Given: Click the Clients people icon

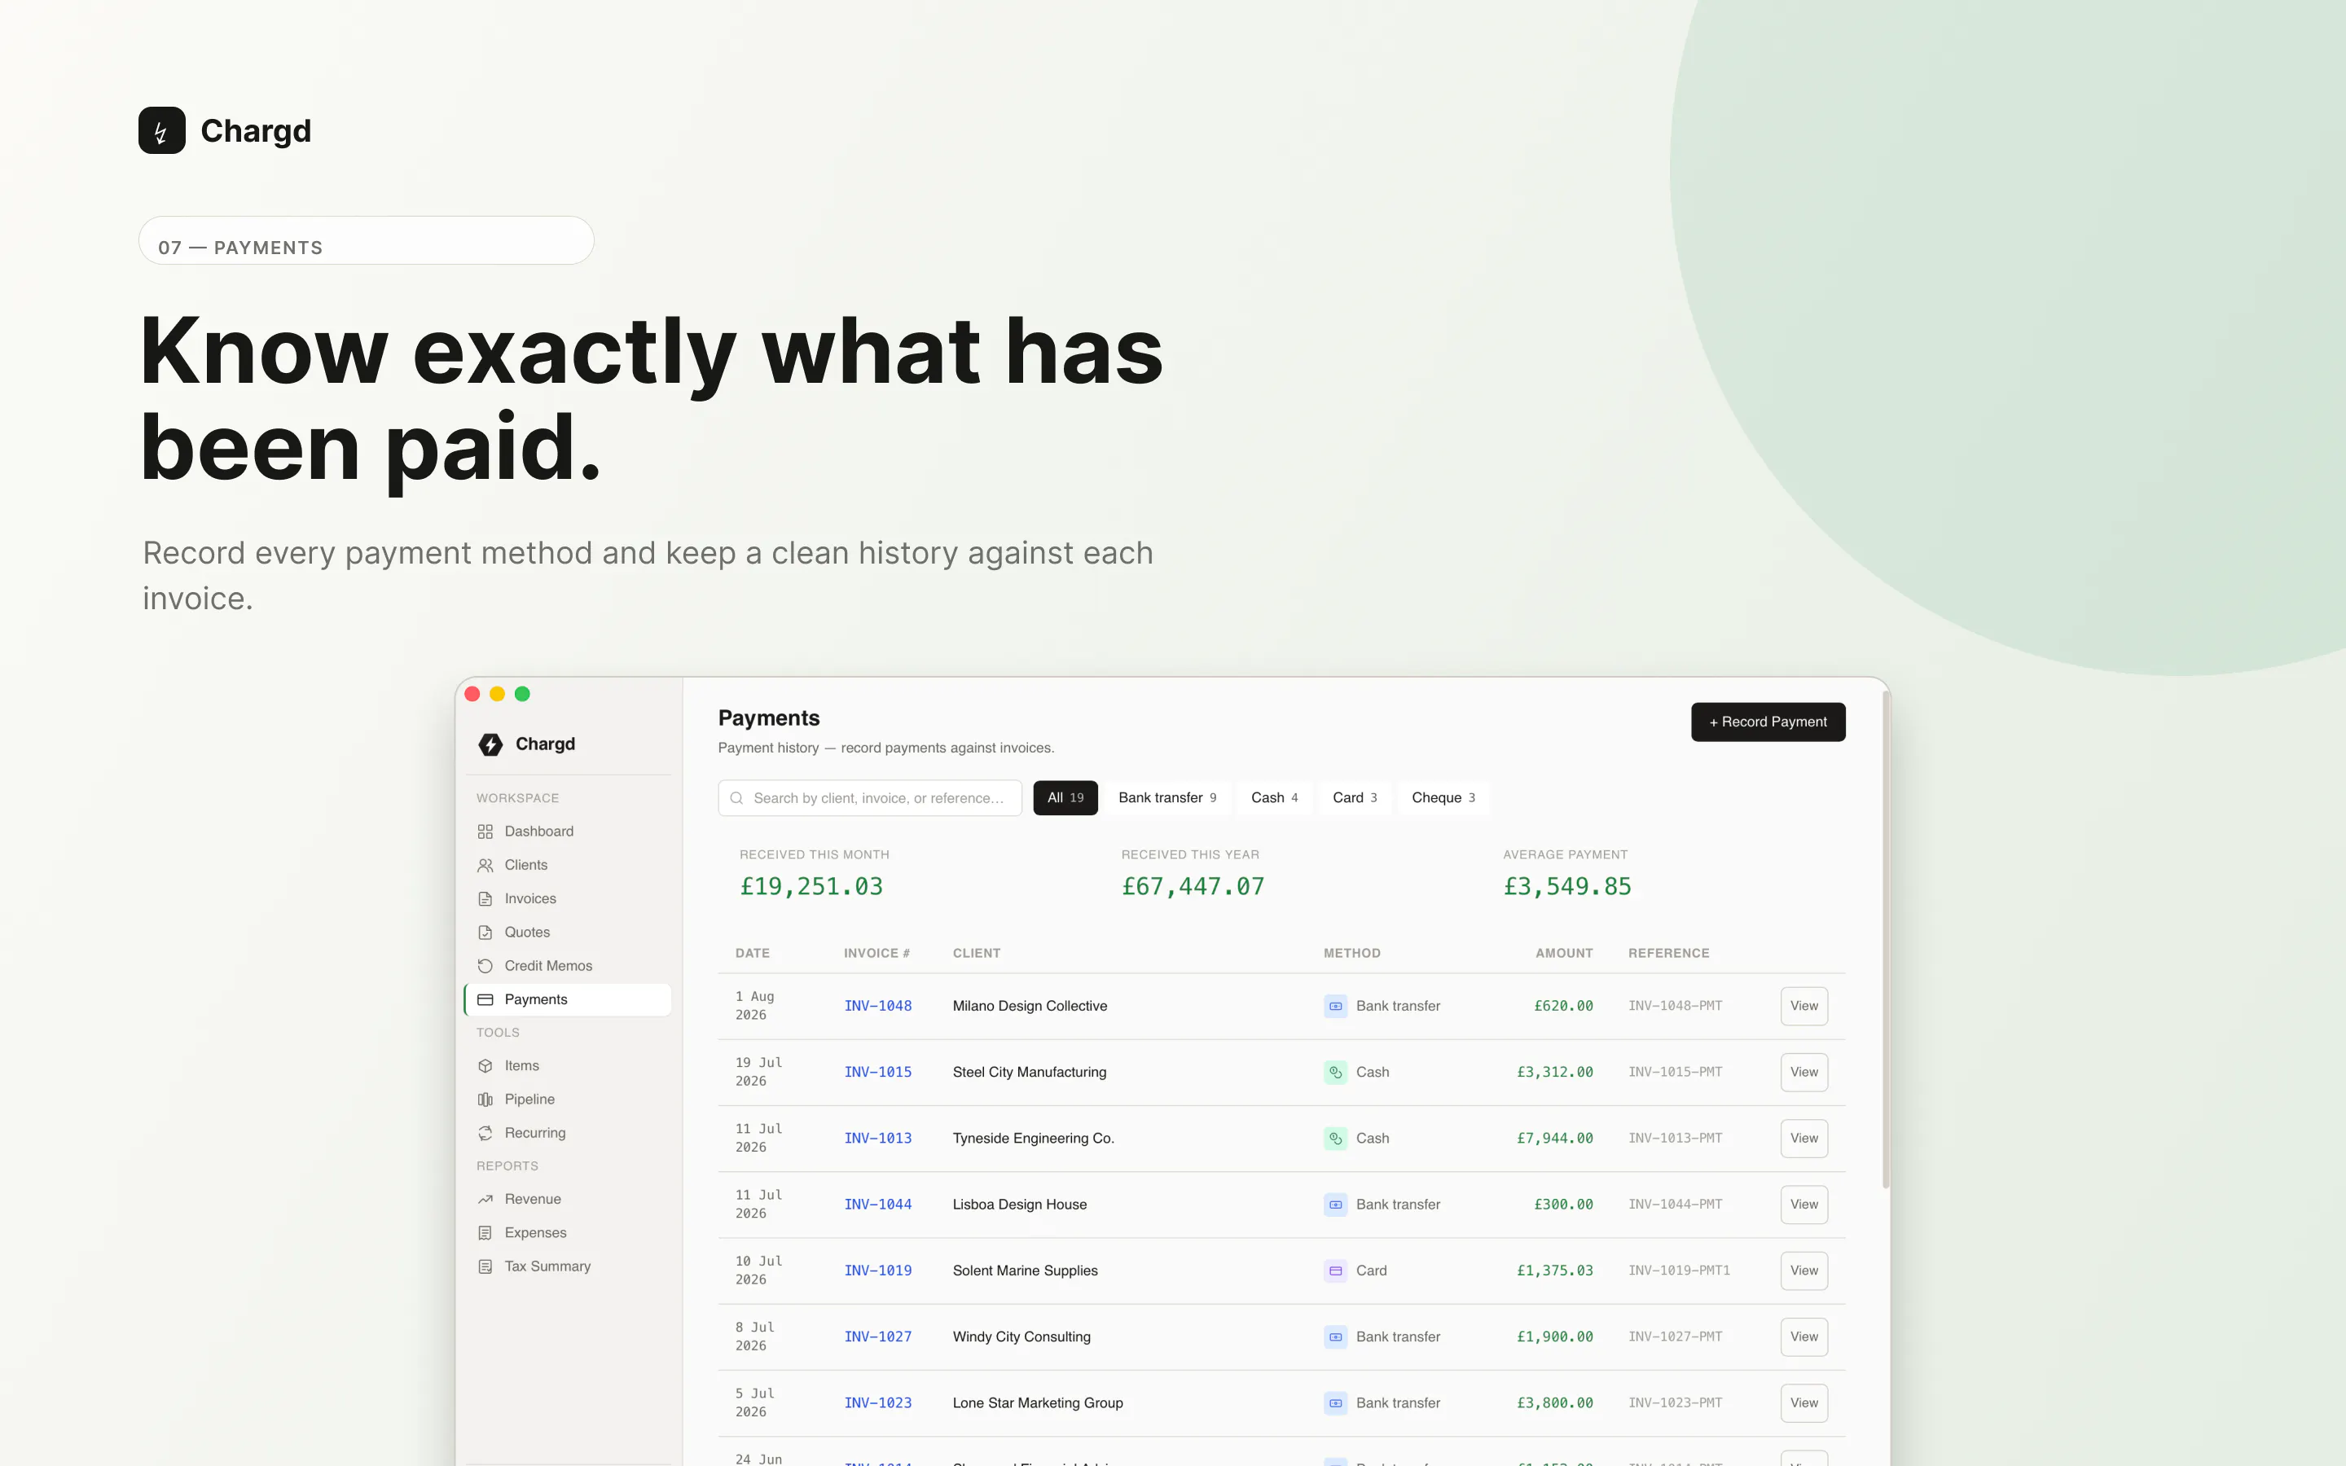Looking at the screenshot, I should 485,865.
